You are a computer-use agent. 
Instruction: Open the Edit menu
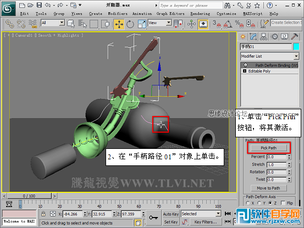coord(24,14)
